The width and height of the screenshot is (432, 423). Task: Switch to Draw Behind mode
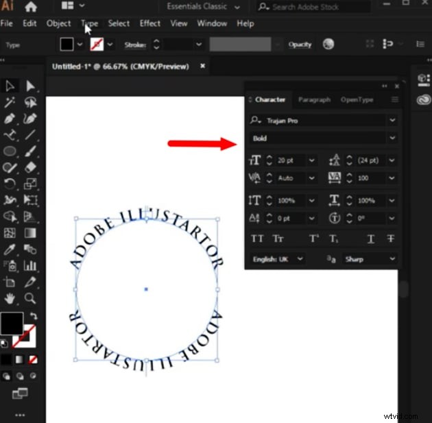click(x=20, y=376)
